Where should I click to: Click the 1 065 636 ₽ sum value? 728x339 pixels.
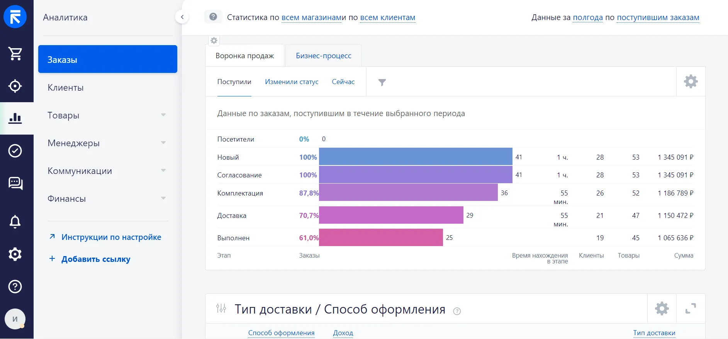(x=675, y=238)
